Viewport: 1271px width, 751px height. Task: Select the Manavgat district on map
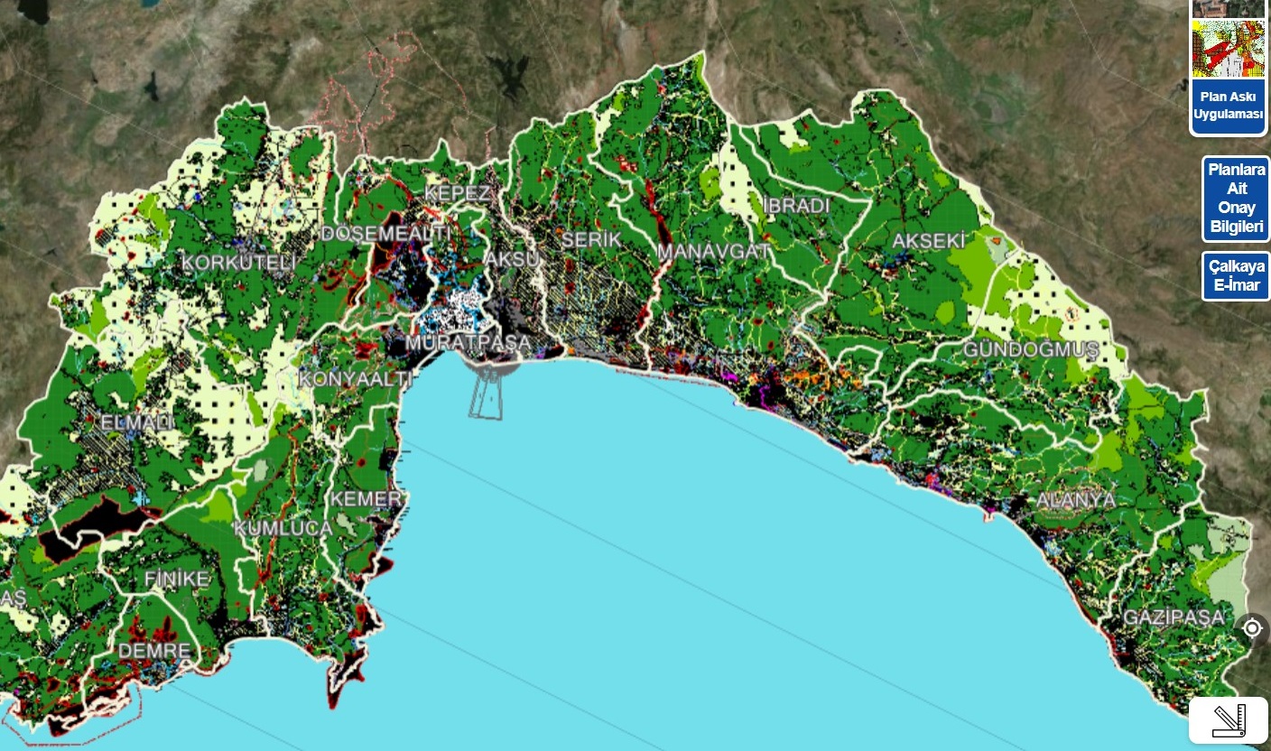[x=713, y=252]
